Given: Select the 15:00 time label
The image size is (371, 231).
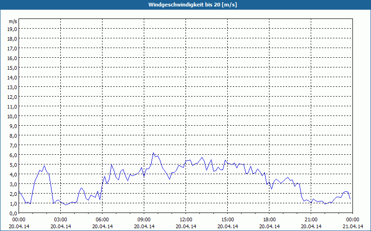Looking at the screenshot, I should (x=228, y=220).
